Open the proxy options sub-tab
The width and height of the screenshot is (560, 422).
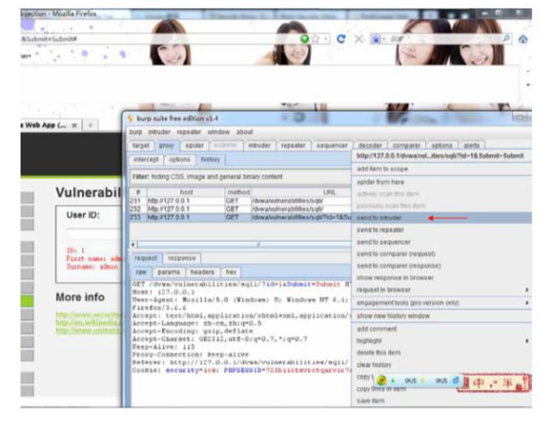tap(180, 159)
